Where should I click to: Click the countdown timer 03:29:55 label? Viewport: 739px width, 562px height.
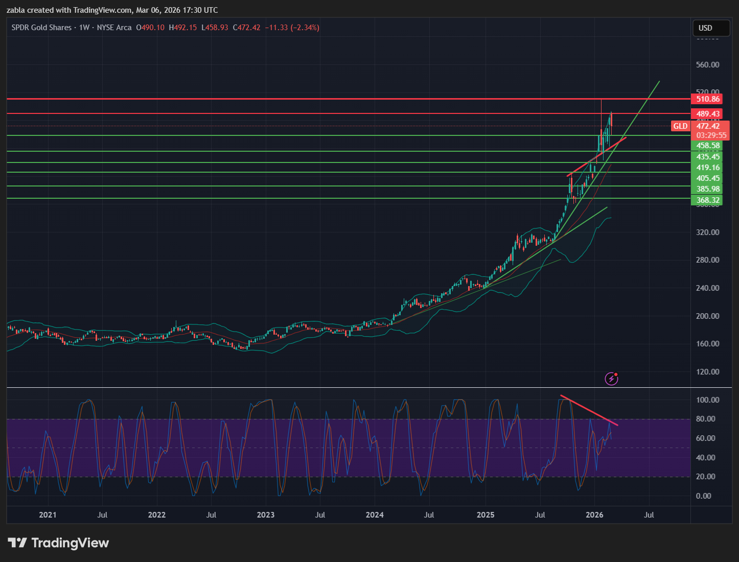[x=711, y=135]
